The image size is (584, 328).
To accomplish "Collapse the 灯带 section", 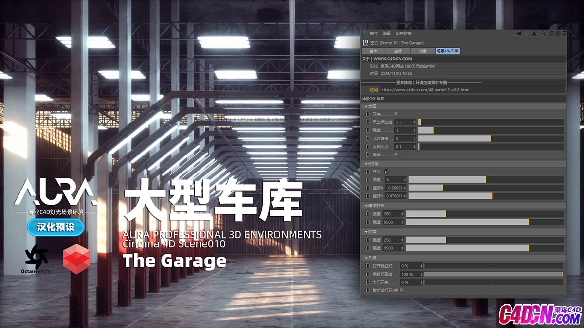I will point(365,232).
